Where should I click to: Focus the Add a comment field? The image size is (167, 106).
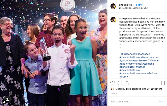pos(134,102)
